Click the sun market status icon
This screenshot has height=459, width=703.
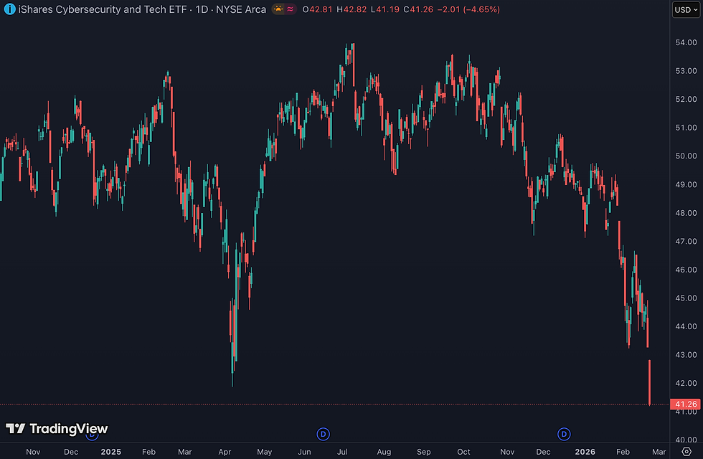pyautogui.click(x=278, y=9)
